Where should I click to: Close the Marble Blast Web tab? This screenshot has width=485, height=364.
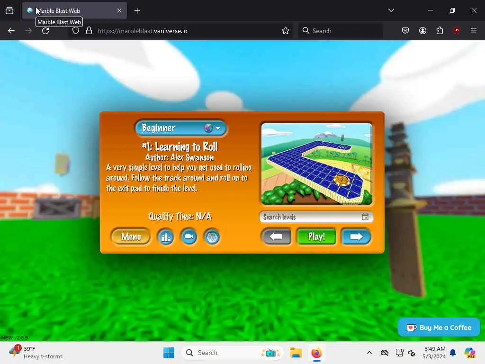119,10
